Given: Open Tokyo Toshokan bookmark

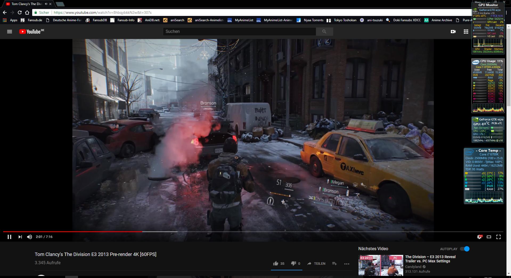Looking at the screenshot, I should tap(342, 20).
